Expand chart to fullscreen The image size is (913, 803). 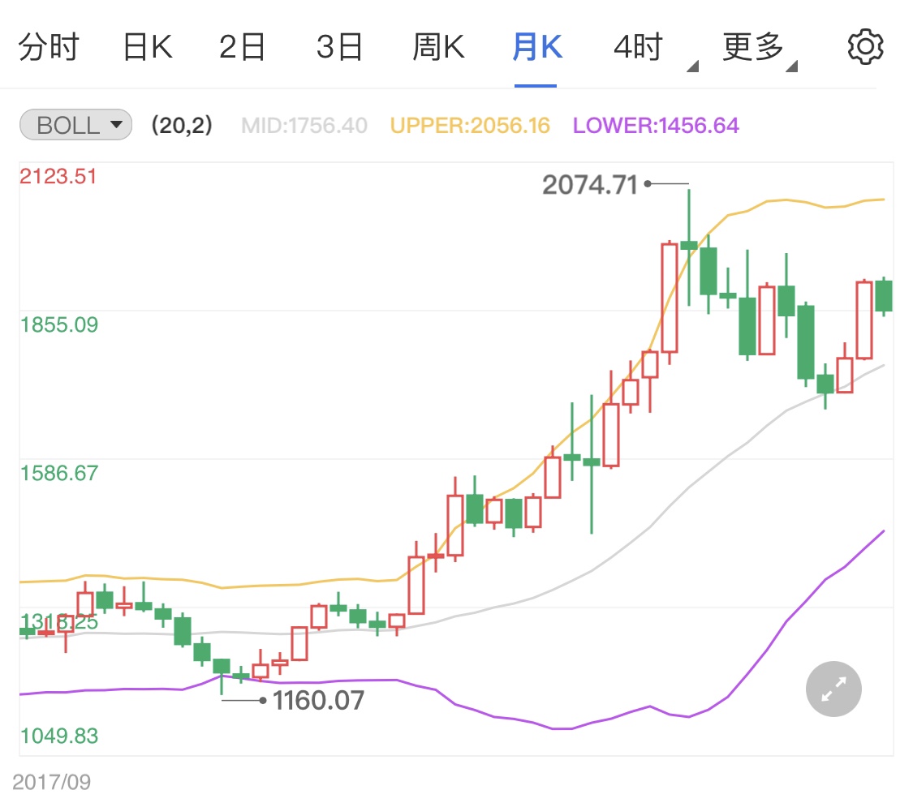pos(833,689)
